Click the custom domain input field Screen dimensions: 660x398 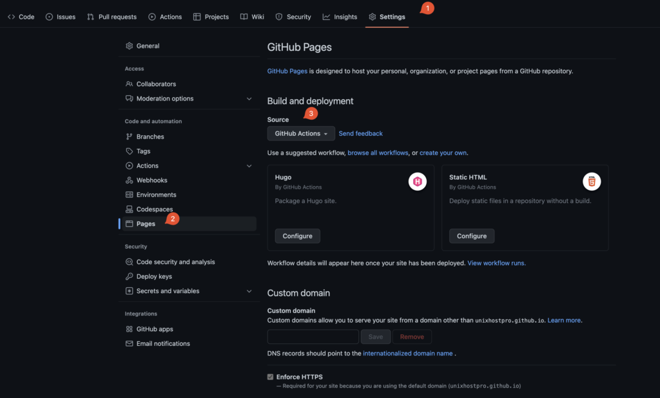point(313,336)
